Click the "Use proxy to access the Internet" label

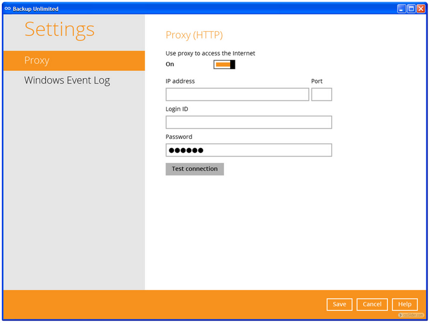(210, 54)
